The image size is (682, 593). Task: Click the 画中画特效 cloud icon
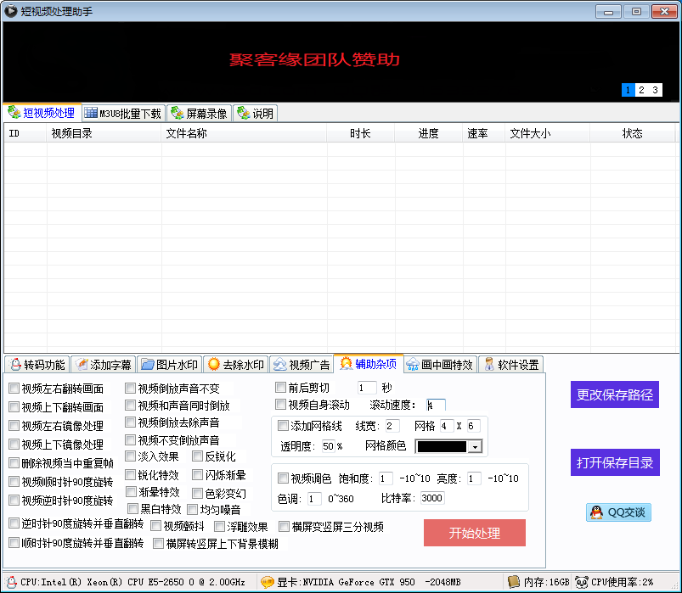pos(412,365)
